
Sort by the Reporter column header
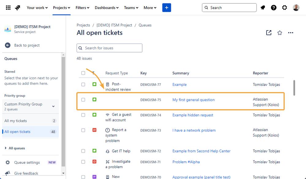[261, 73]
